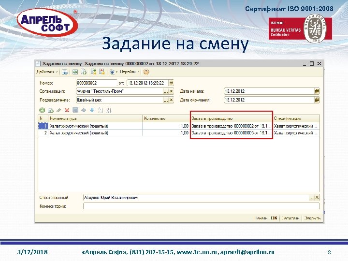This screenshot has width=348, height=261.
Task: Open calendar for Дата окончания
Action: tap(317, 100)
